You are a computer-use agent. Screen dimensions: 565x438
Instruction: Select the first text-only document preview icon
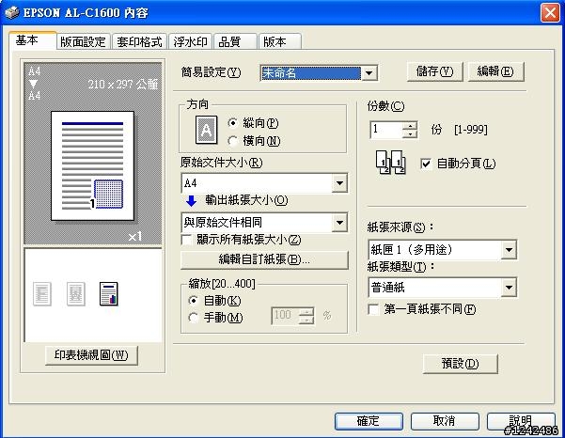coord(42,294)
